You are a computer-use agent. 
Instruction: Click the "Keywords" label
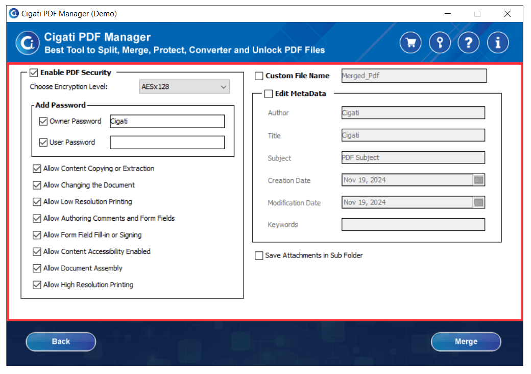[283, 225]
